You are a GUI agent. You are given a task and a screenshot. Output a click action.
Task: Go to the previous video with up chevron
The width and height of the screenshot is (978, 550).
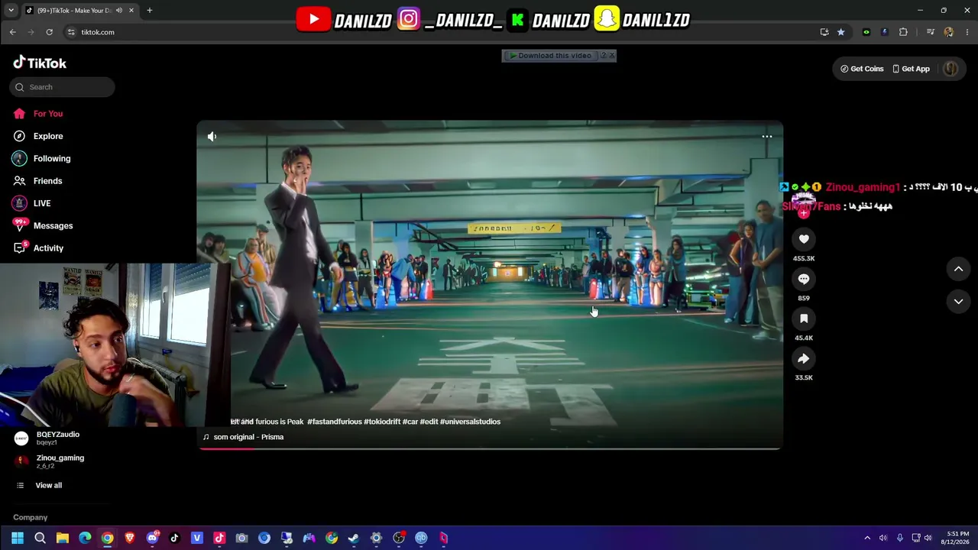click(958, 269)
